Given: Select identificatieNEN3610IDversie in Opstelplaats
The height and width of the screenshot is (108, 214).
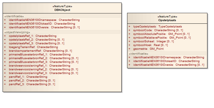Looking at the screenshot, I should [x=169, y=65].
